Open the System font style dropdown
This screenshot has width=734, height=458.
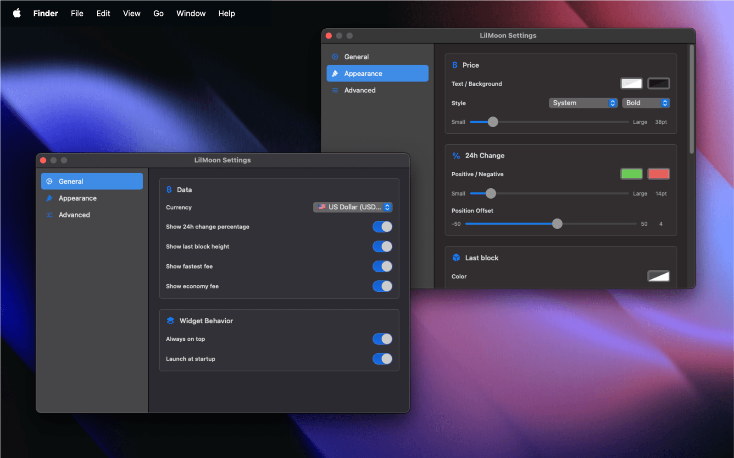pos(583,103)
